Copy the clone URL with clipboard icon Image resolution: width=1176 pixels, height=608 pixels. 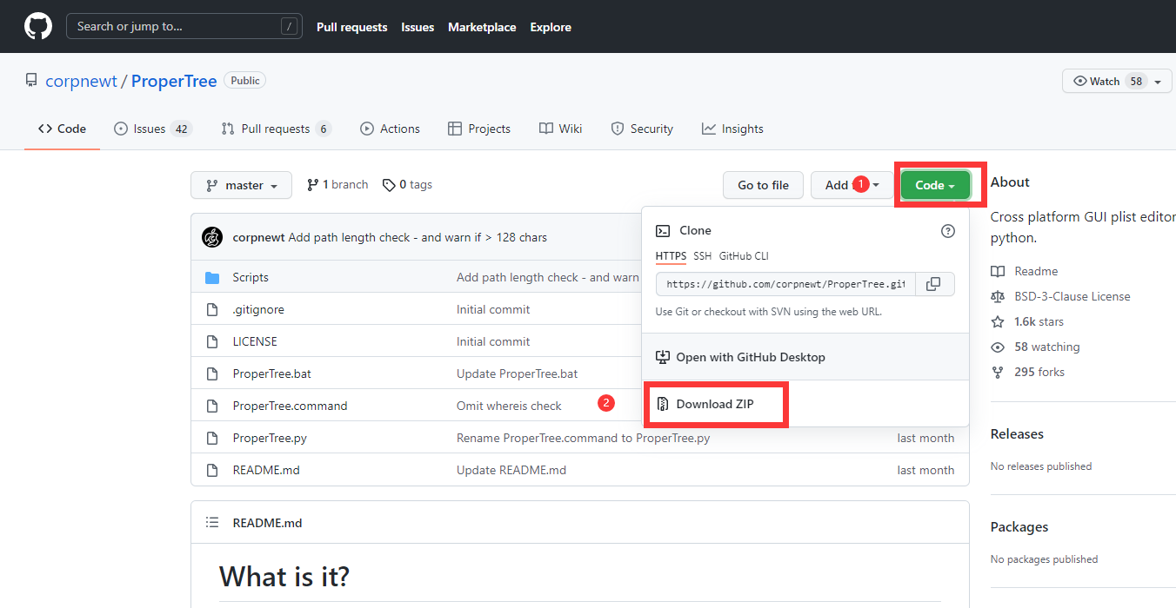933,284
